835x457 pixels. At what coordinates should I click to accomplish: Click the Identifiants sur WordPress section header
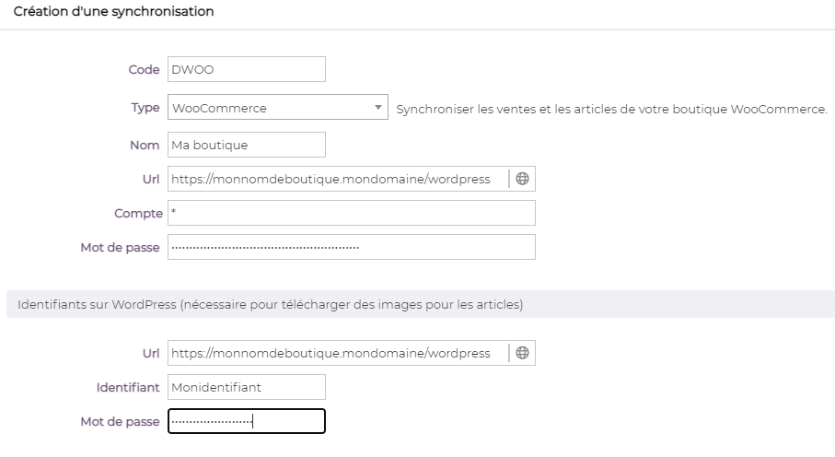click(271, 305)
